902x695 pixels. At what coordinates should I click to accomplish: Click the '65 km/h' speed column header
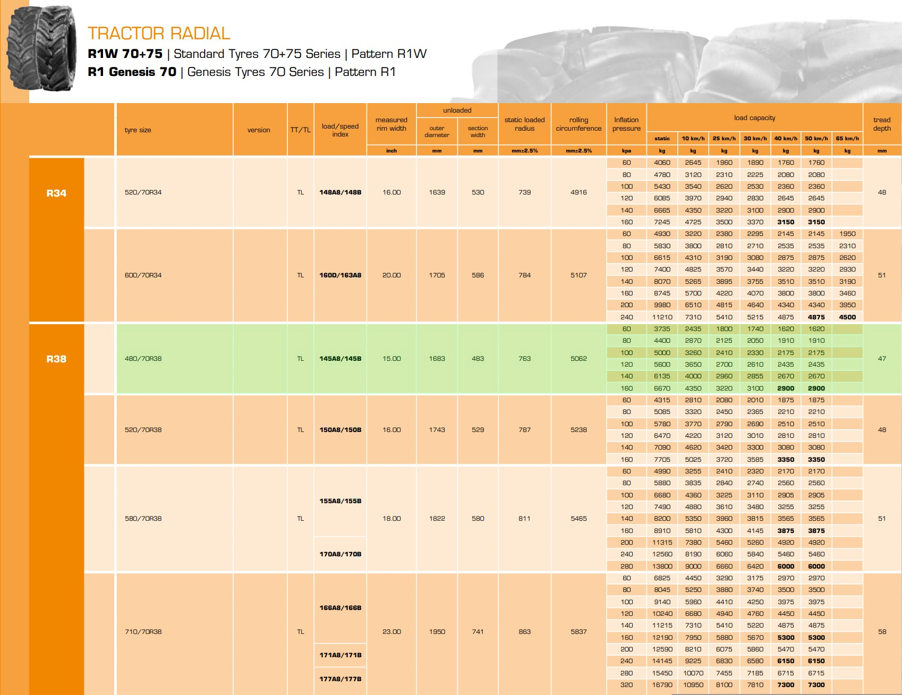pos(847,139)
